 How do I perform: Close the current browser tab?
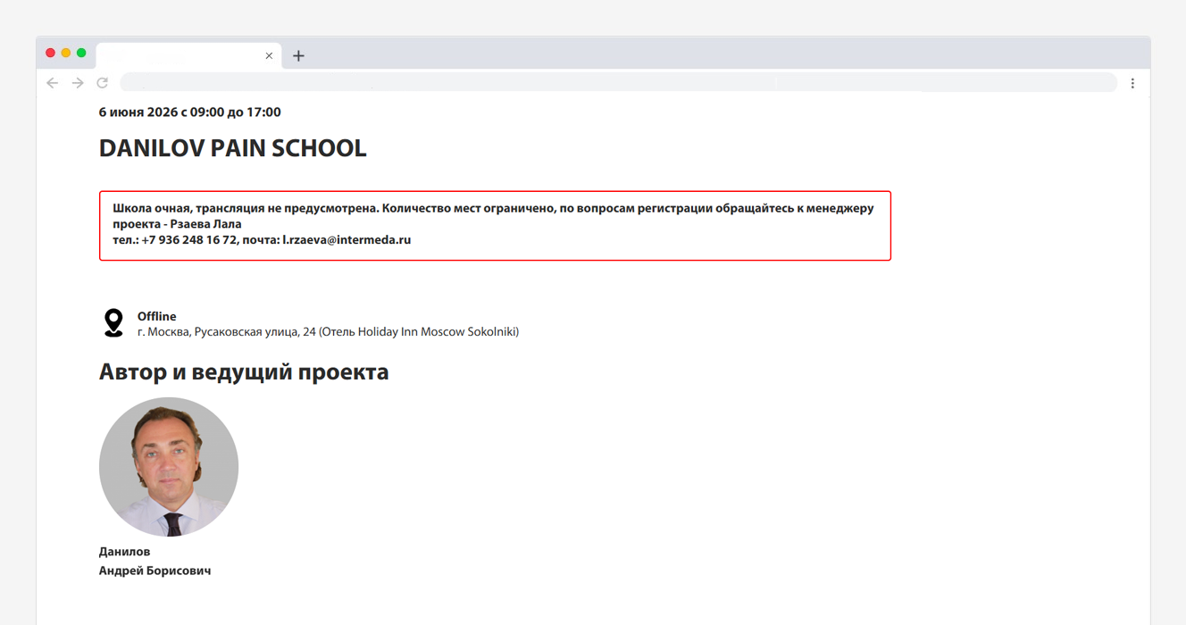coord(269,55)
